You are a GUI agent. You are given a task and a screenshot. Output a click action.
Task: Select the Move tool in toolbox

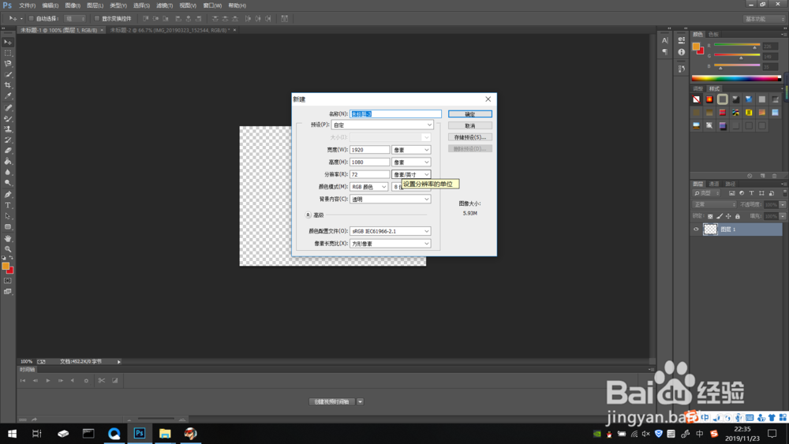8,43
